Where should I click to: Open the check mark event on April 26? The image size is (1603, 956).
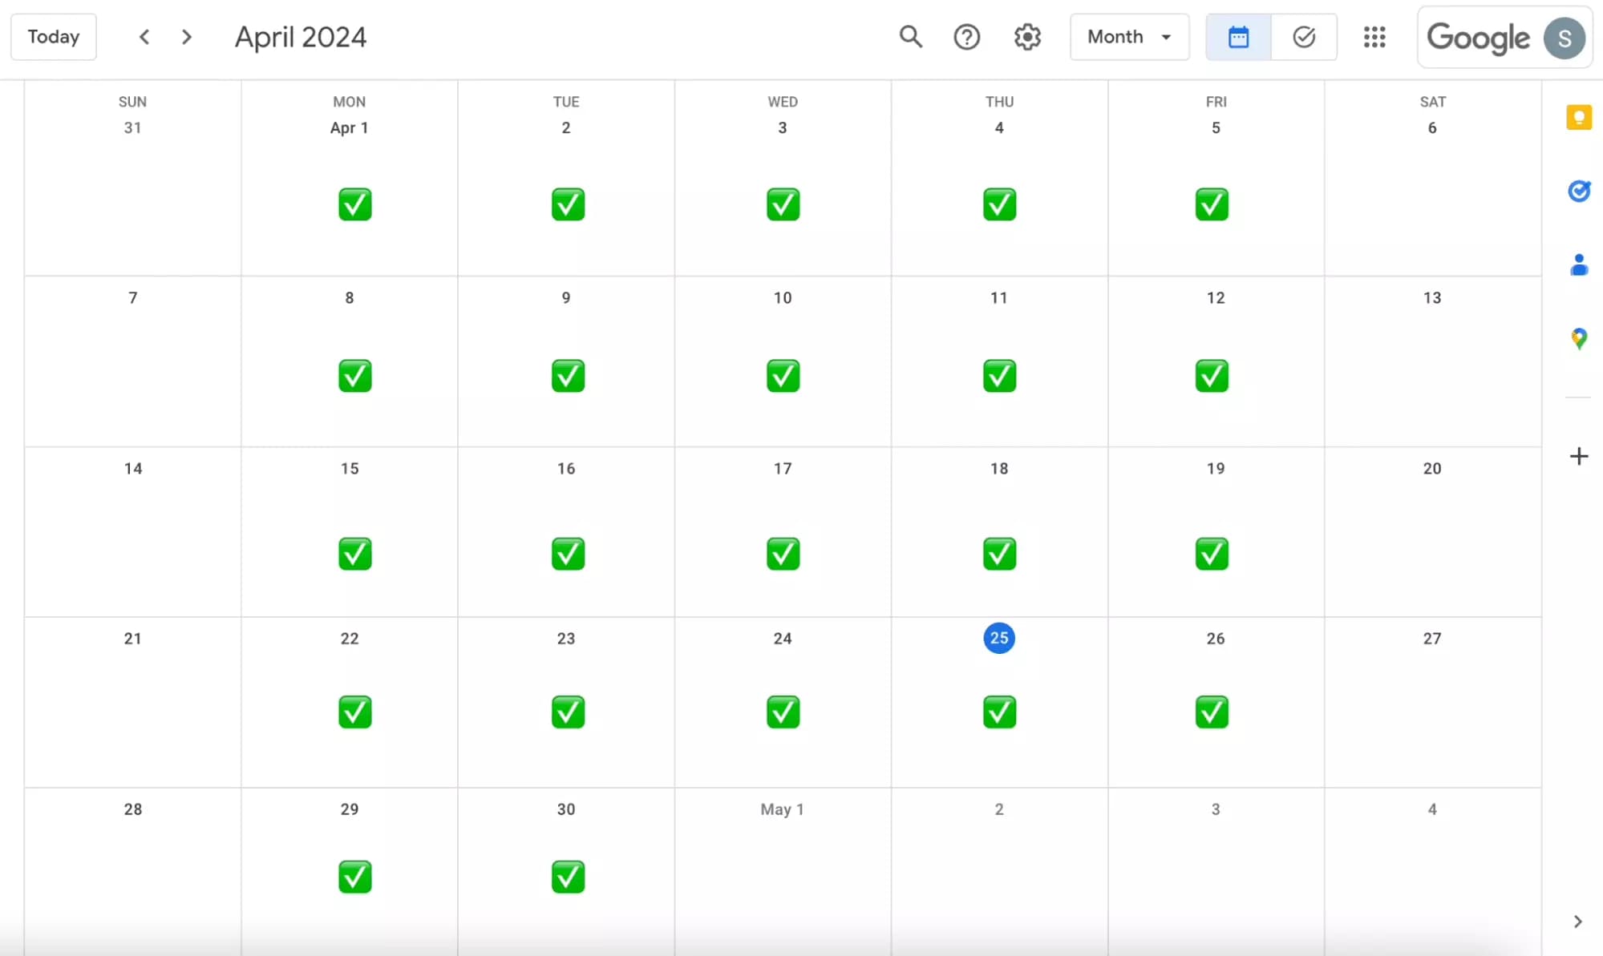(x=1212, y=712)
